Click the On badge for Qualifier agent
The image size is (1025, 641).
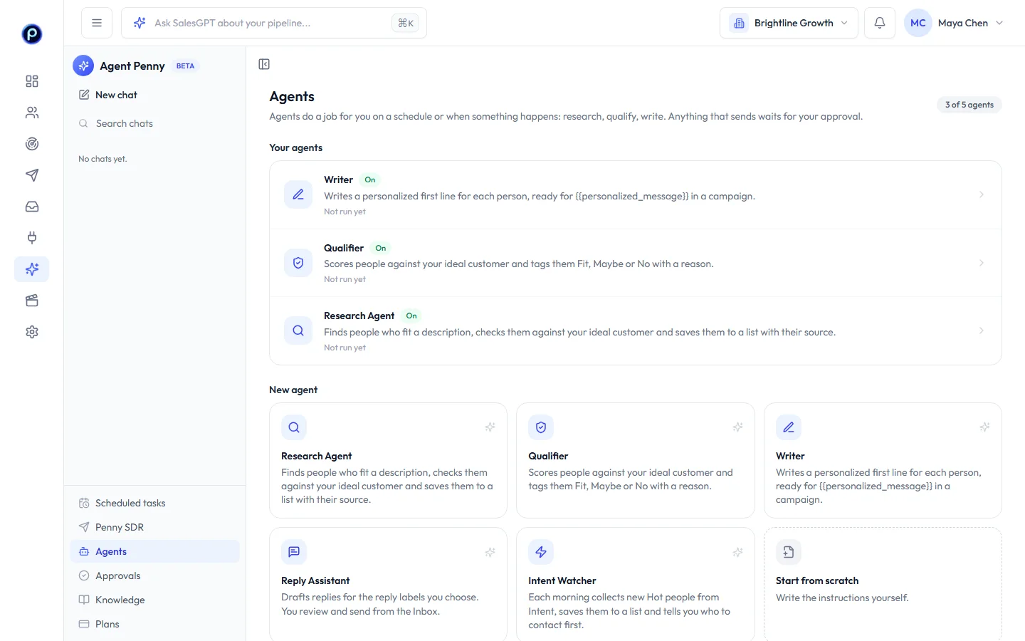381,248
